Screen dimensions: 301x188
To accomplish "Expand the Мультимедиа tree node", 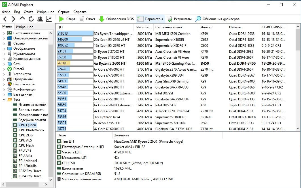I will (x=4, y=54).
